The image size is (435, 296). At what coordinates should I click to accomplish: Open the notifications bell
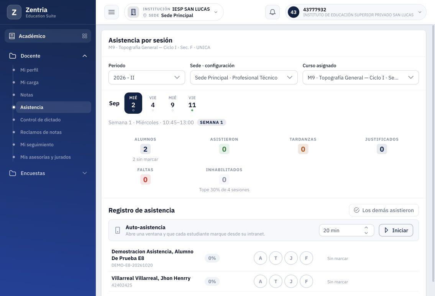(272, 12)
